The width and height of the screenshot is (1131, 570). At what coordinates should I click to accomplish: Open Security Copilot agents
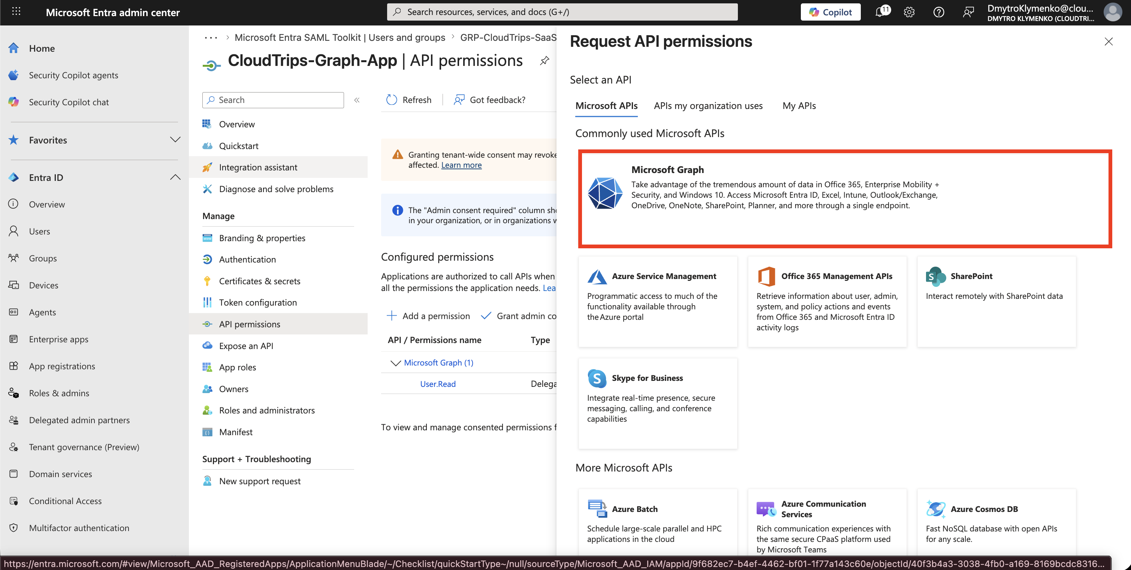(73, 75)
